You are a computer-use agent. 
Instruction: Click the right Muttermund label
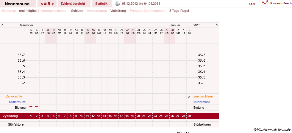[x=202, y=102]
